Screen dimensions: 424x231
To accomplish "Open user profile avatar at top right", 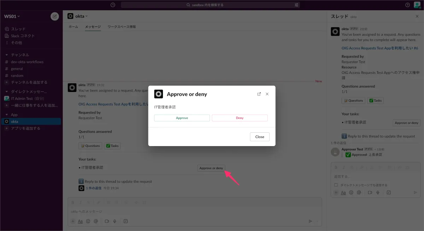I will [x=417, y=5].
